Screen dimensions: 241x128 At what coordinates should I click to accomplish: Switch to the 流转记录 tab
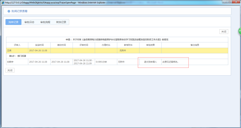point(13,22)
